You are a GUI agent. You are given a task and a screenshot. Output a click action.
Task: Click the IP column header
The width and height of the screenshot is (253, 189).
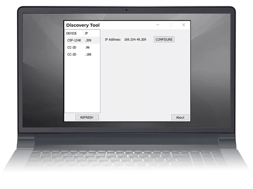(x=91, y=33)
